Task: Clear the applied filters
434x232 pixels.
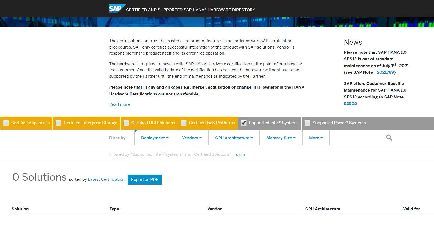Action: [x=240, y=155]
